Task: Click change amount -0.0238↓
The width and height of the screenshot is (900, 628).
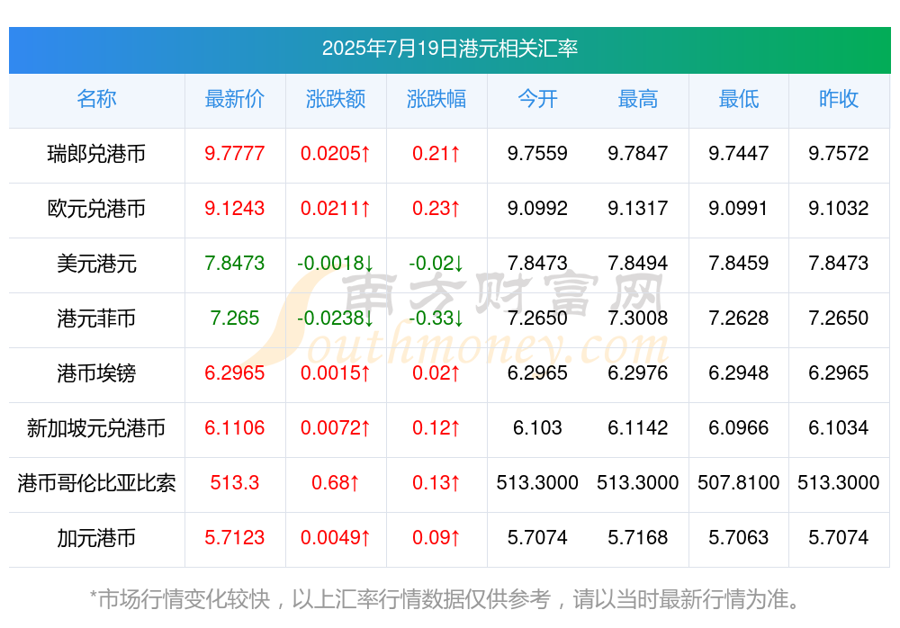Action: pyautogui.click(x=335, y=318)
